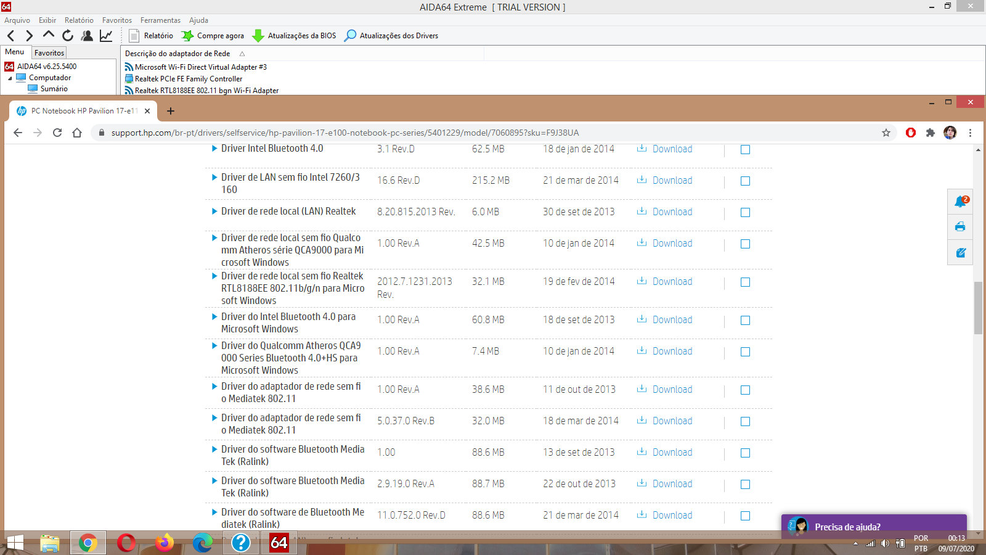Select Computador in the AIDA64 tree
The width and height of the screenshot is (986, 555).
pos(50,78)
